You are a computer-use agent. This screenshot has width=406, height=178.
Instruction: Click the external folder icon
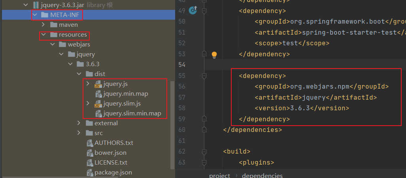pos(89,123)
